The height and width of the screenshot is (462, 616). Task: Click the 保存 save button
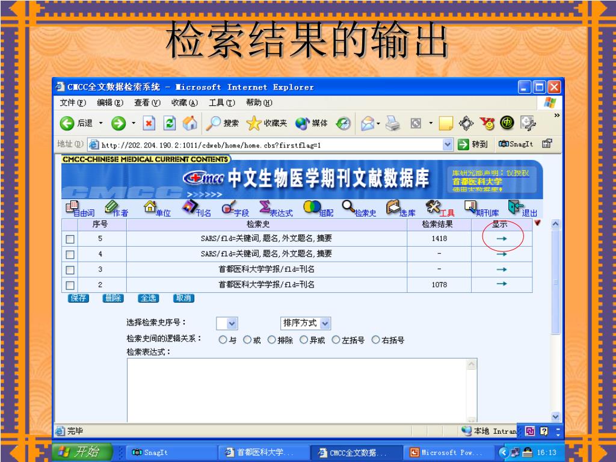click(78, 298)
